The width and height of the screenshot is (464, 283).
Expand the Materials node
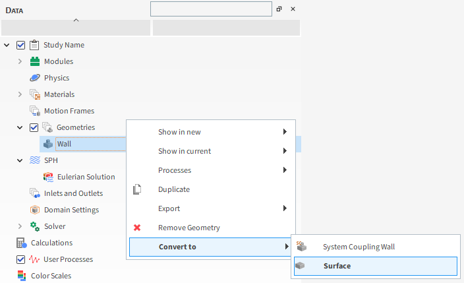pos(20,94)
